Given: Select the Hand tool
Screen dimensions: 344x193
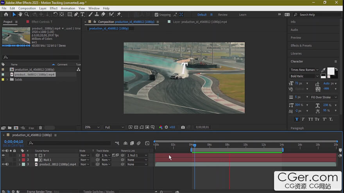Looking at the screenshot, I should click(20, 14).
